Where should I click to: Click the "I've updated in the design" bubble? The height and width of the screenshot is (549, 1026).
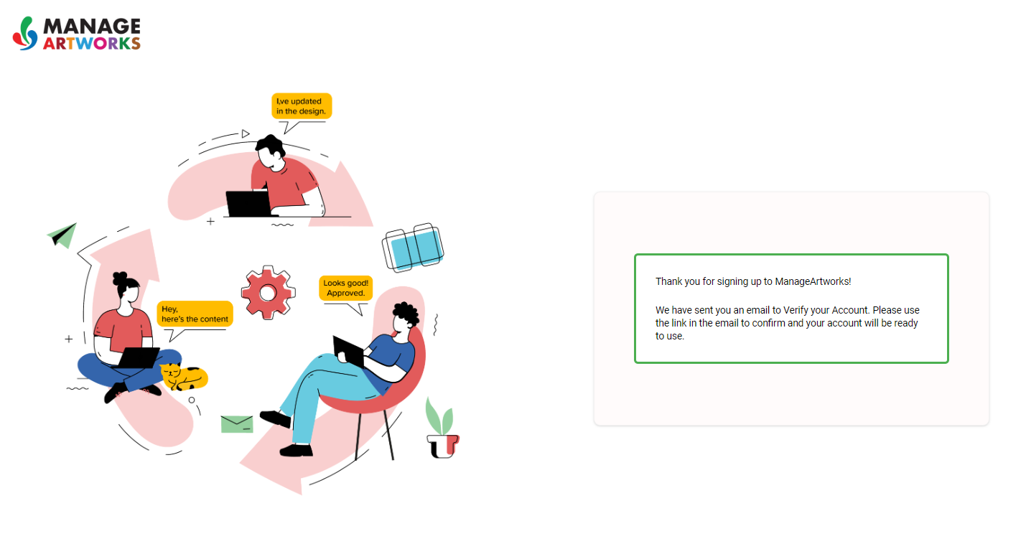[x=302, y=106]
